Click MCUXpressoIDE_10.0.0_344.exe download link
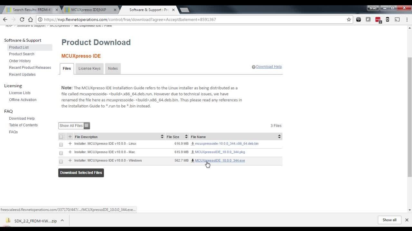Viewport: 412px width, 231px height. [x=220, y=160]
